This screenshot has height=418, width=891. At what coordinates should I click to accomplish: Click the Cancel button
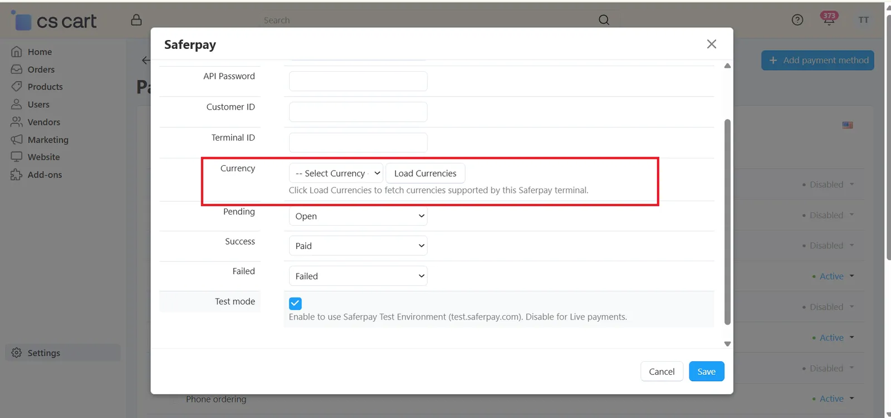[x=662, y=371]
